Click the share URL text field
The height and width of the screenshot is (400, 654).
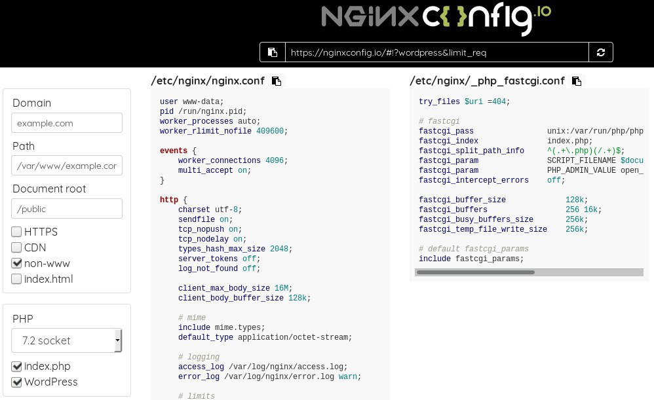[436, 52]
